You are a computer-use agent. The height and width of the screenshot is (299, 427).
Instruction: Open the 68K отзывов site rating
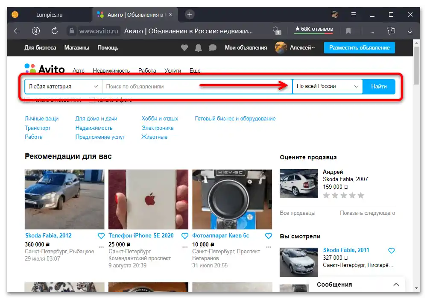pyautogui.click(x=314, y=29)
